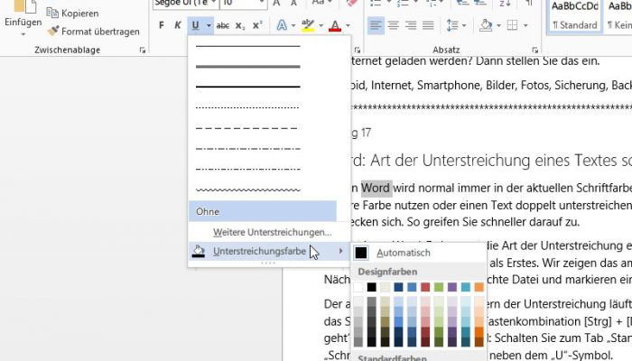Open the line spacing dropdown arrow

(x=464, y=25)
